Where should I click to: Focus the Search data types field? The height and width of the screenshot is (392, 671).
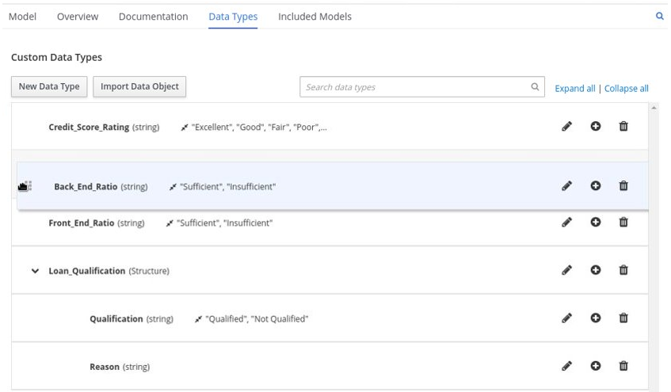pyautogui.click(x=412, y=87)
